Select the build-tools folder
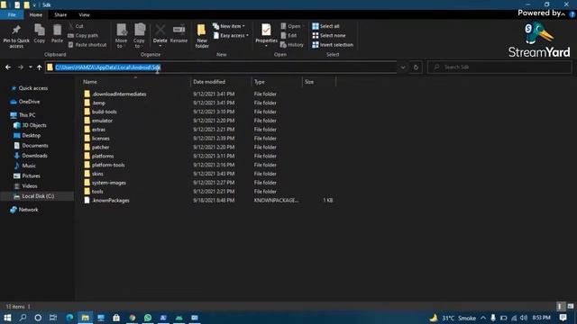The image size is (577, 324). [105, 112]
